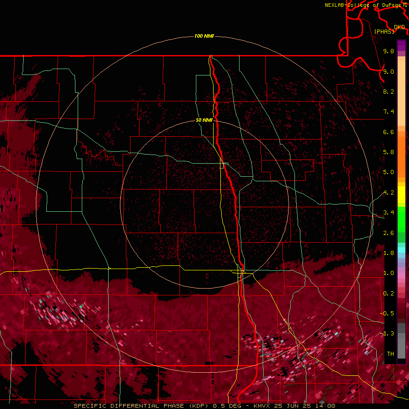Select the 4.2 scale value
The image size is (409, 409).
coord(389,193)
